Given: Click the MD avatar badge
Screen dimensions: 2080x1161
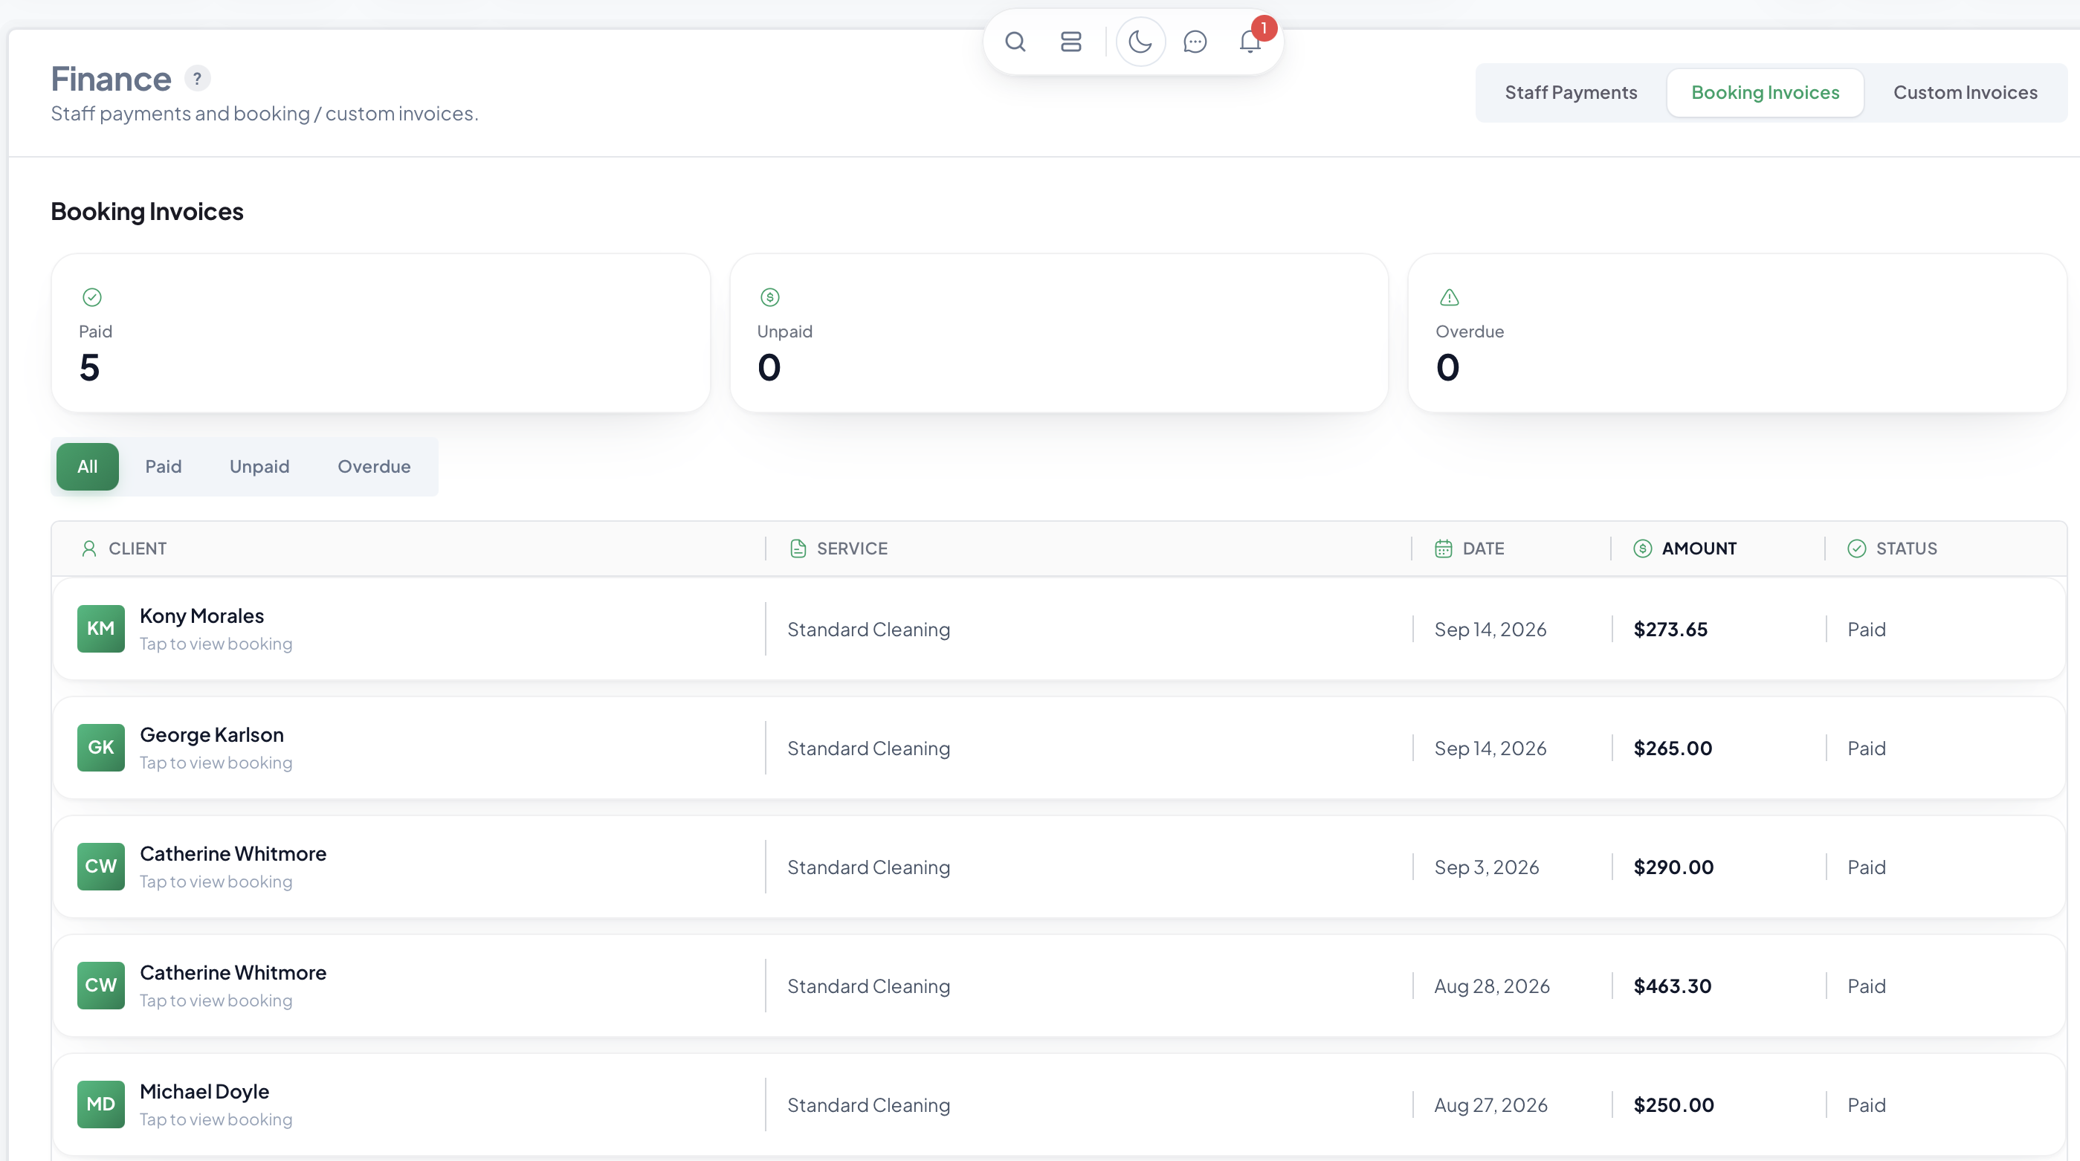Looking at the screenshot, I should point(101,1105).
